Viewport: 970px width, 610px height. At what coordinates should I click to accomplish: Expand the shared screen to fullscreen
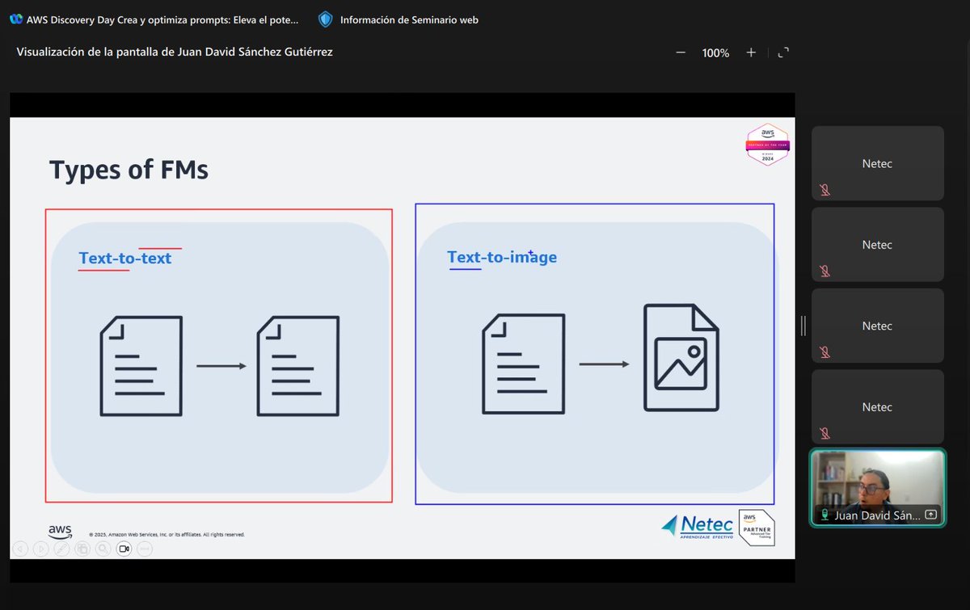pos(782,52)
